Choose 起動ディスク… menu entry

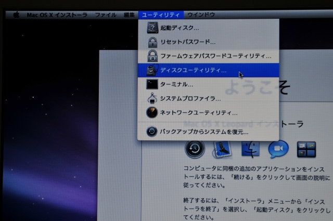(x=208, y=28)
